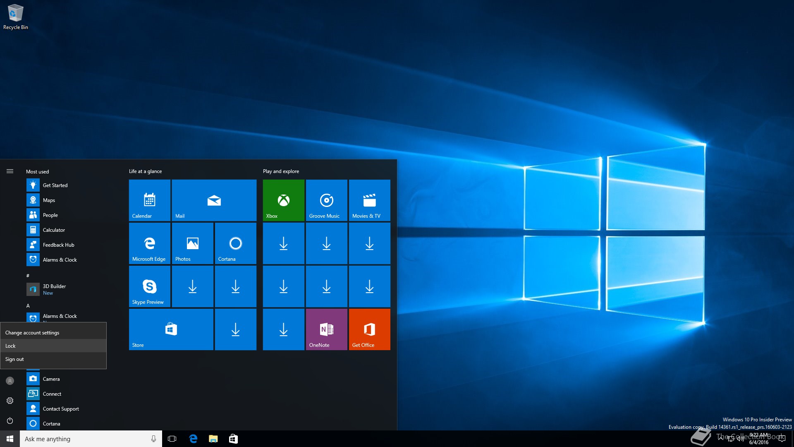This screenshot has width=794, height=447.
Task: Click the download tile below Groove Music
Action: pos(326,243)
